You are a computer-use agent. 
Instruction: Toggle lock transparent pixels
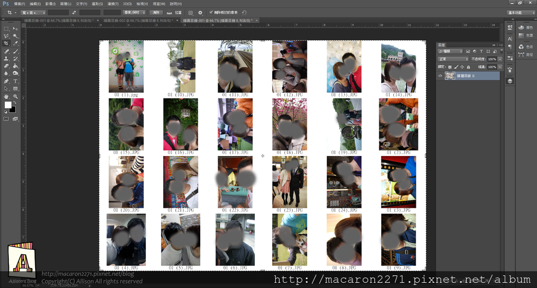[449, 67]
